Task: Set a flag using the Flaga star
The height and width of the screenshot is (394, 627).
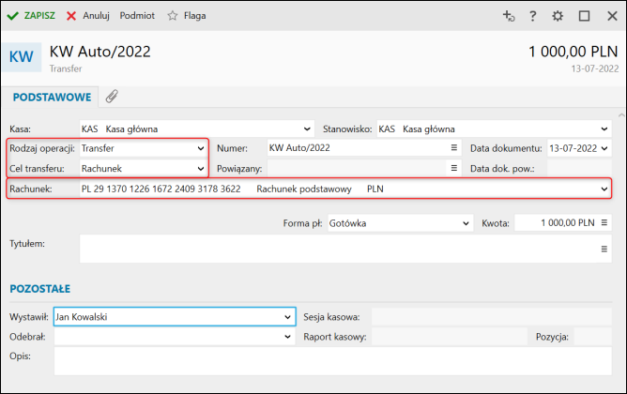Action: tap(186, 16)
